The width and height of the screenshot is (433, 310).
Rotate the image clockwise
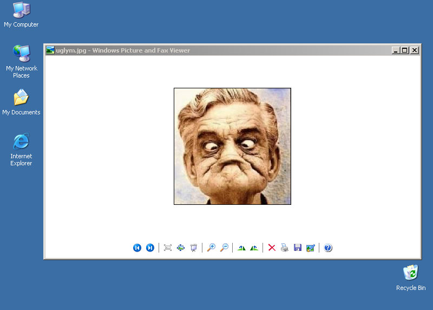[241, 248]
